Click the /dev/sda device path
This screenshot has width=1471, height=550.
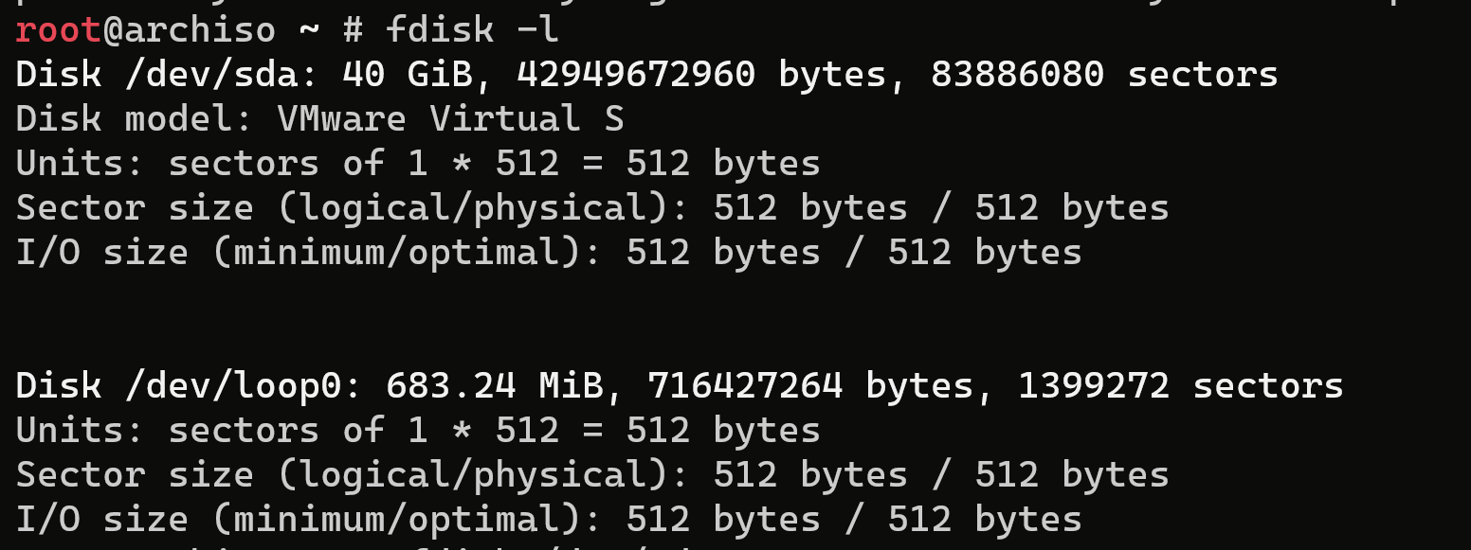point(222,74)
